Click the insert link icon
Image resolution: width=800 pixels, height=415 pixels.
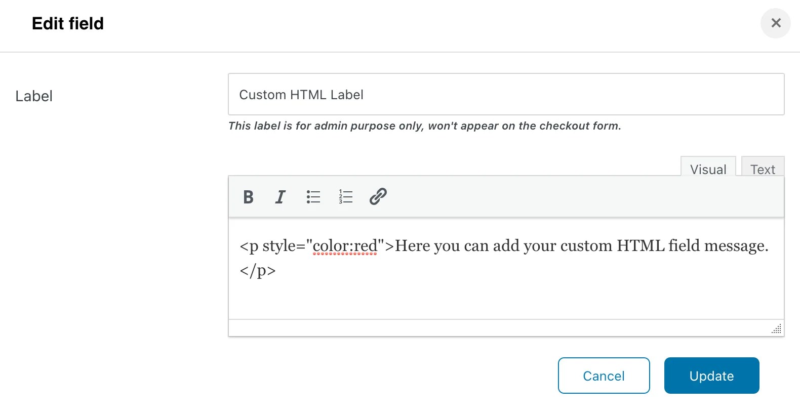(378, 196)
